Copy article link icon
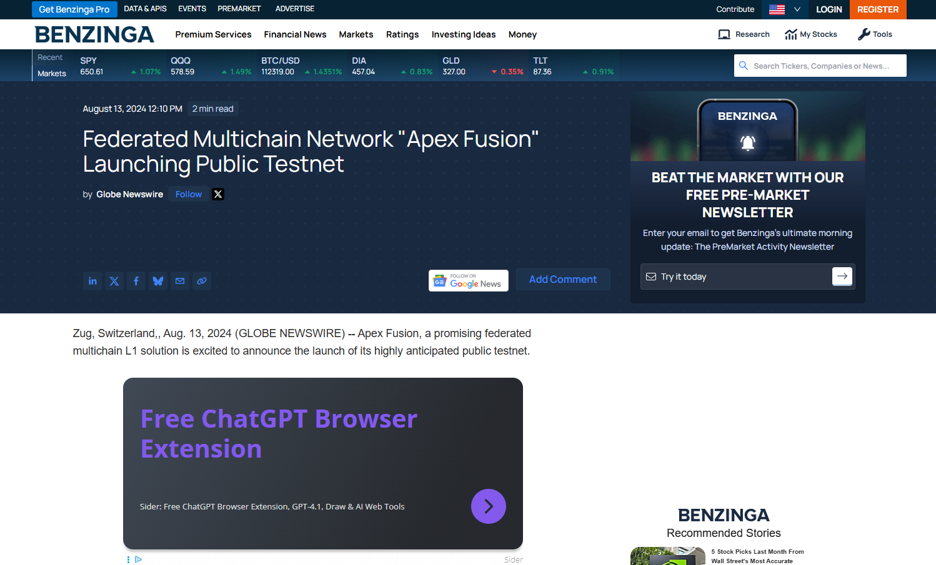 (202, 281)
